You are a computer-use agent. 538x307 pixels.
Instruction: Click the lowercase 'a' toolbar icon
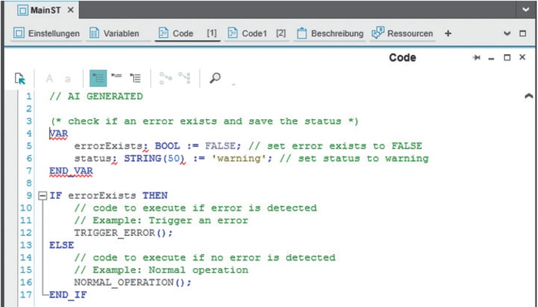click(67, 79)
